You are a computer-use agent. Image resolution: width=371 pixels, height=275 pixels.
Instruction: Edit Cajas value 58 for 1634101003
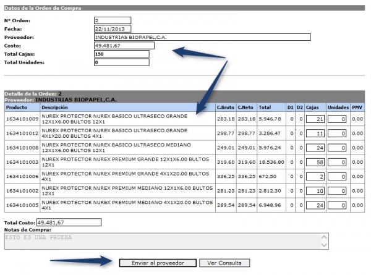pyautogui.click(x=315, y=162)
